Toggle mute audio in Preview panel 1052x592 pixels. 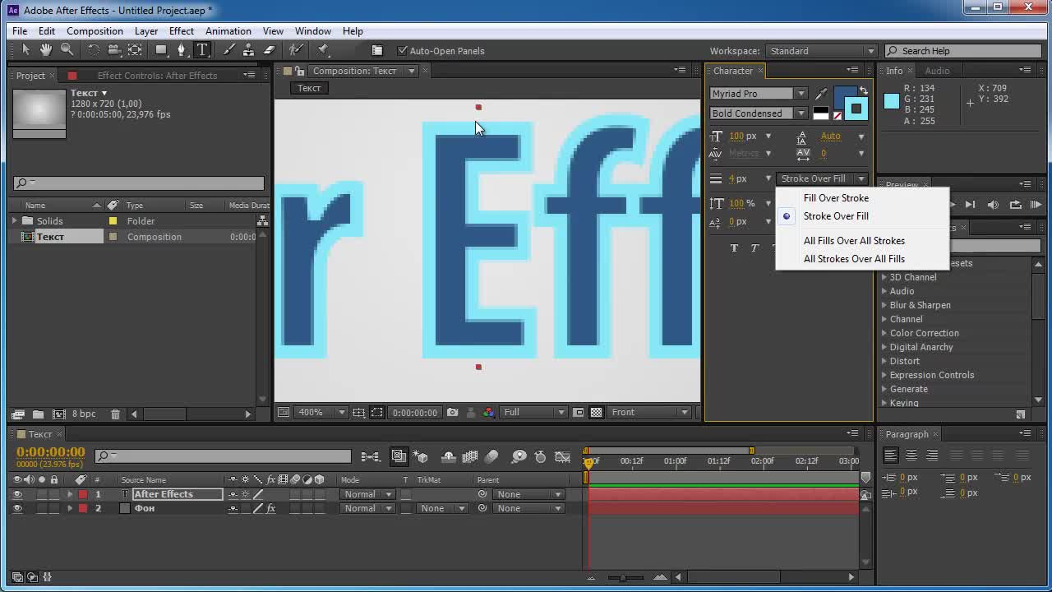993,204
